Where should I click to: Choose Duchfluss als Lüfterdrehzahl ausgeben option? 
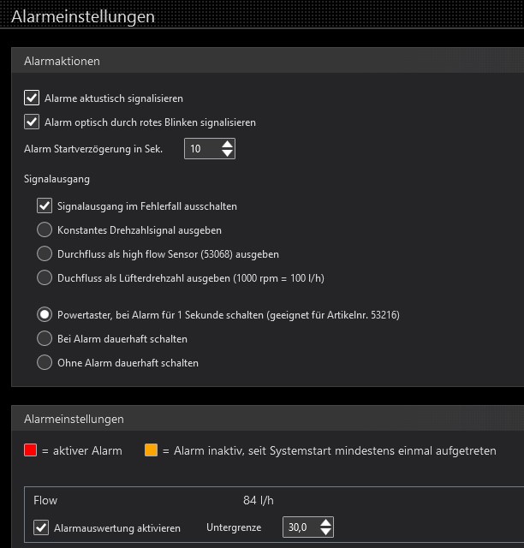click(45, 277)
